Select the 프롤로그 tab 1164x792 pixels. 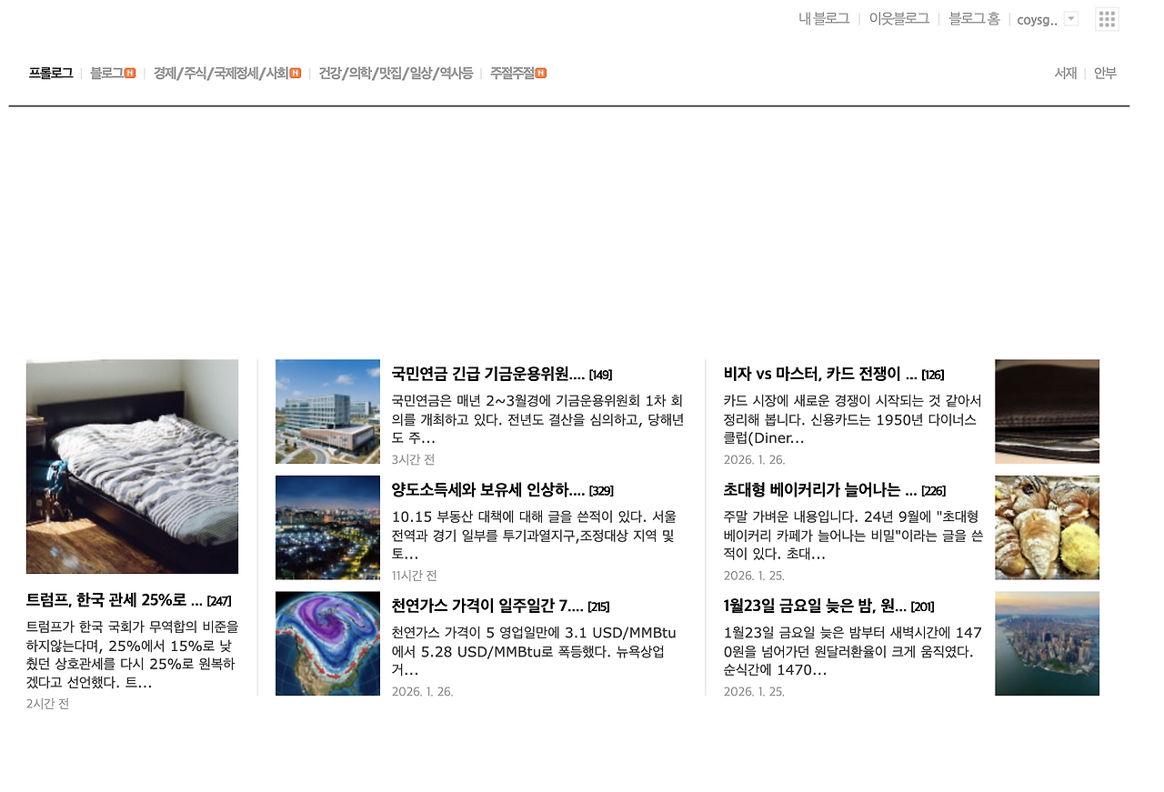click(50, 73)
